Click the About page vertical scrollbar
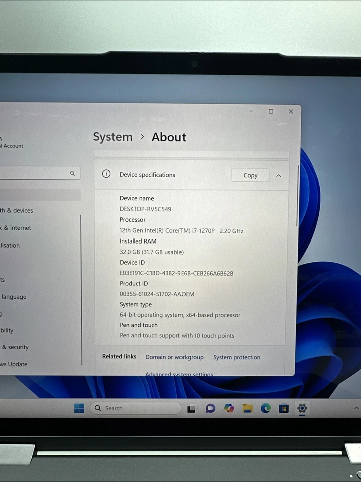 coord(297,196)
